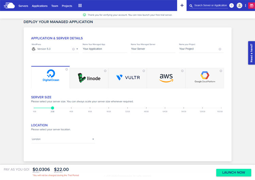
Task: Select the DigitalOcean provider tab
Action: [x=50, y=77]
